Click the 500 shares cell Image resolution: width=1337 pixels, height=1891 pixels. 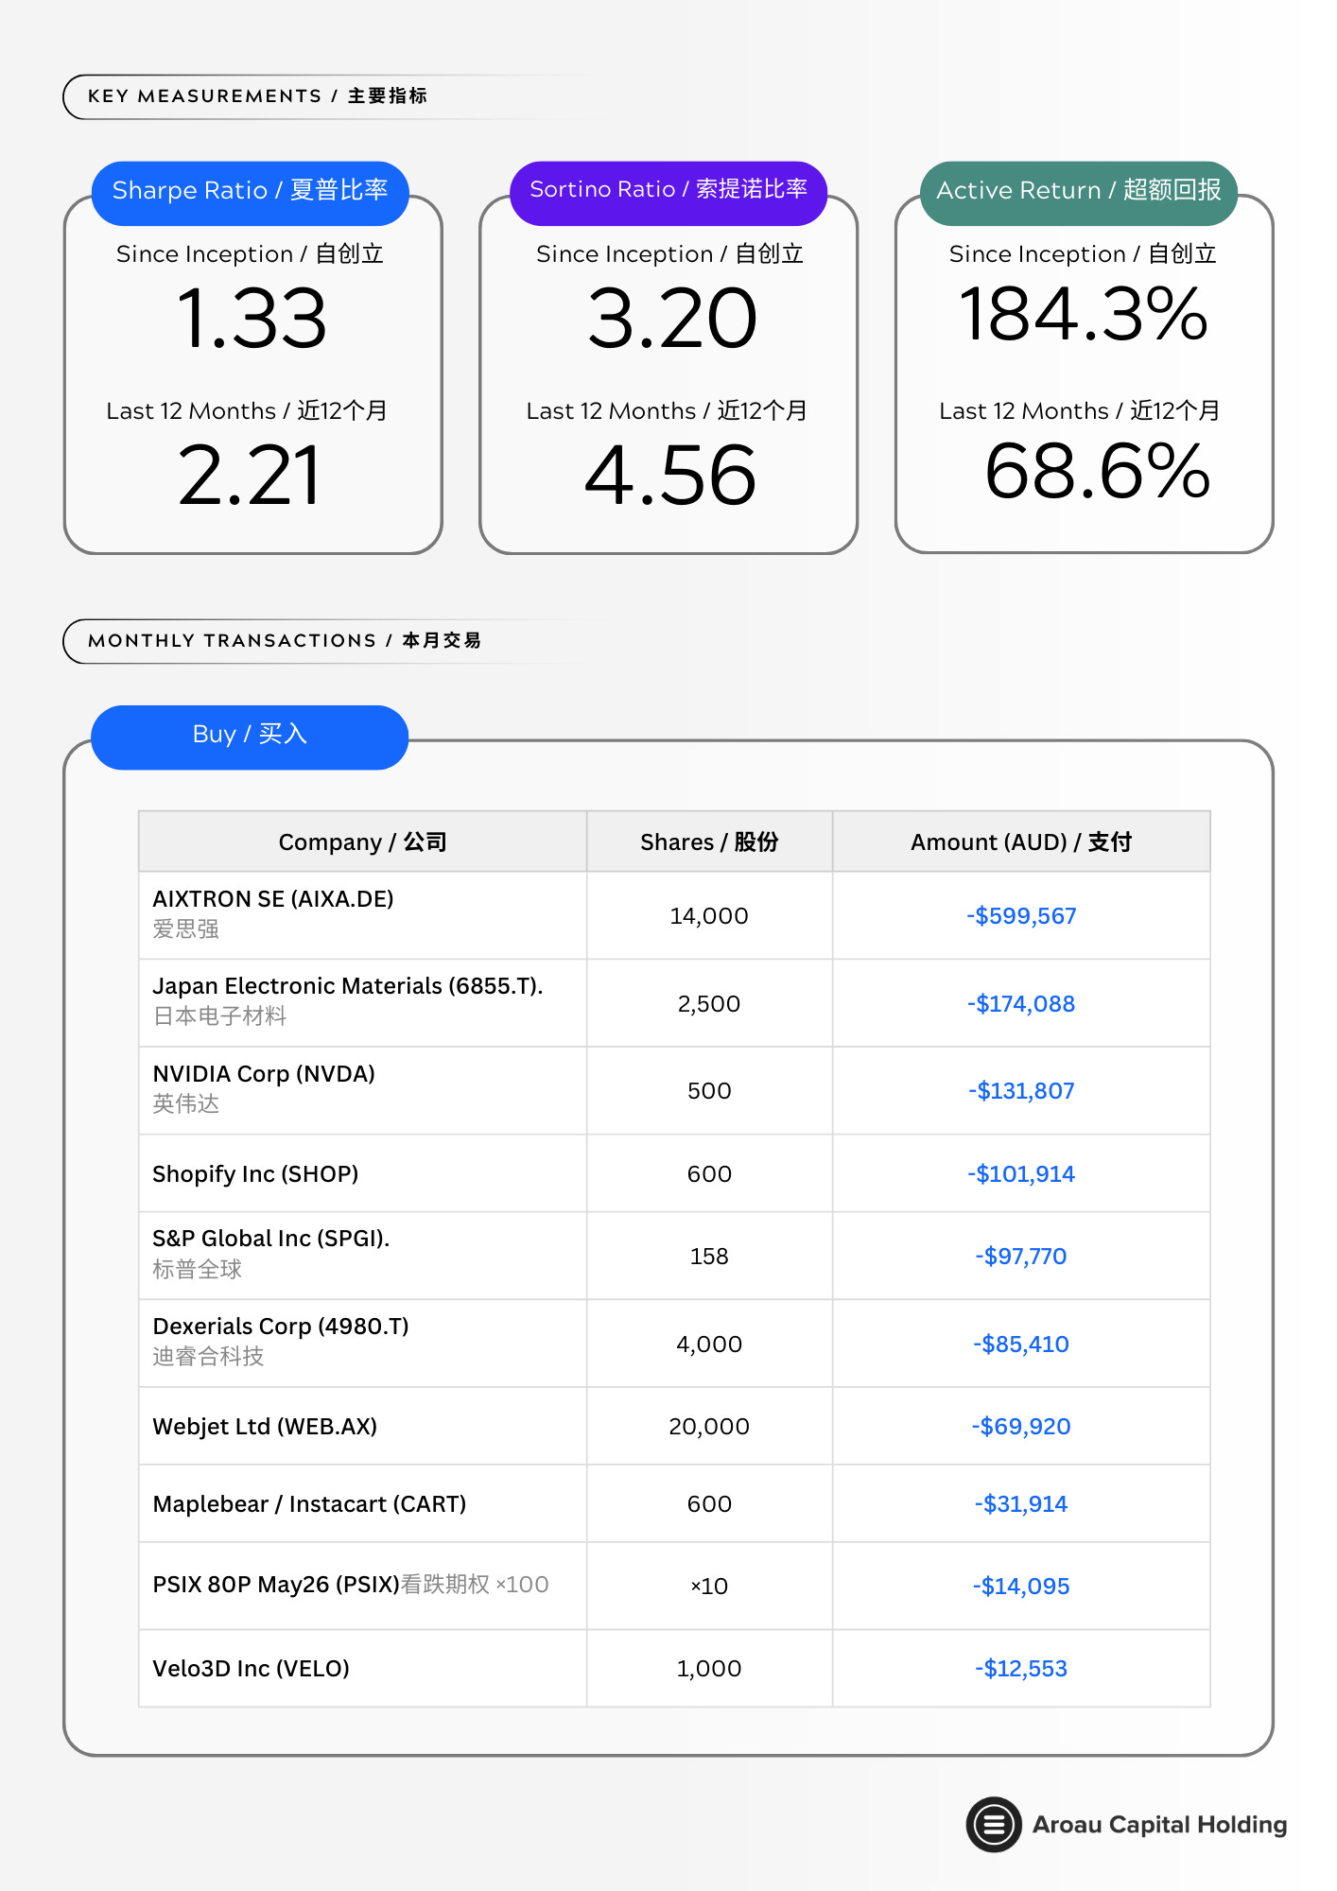[x=709, y=1091]
